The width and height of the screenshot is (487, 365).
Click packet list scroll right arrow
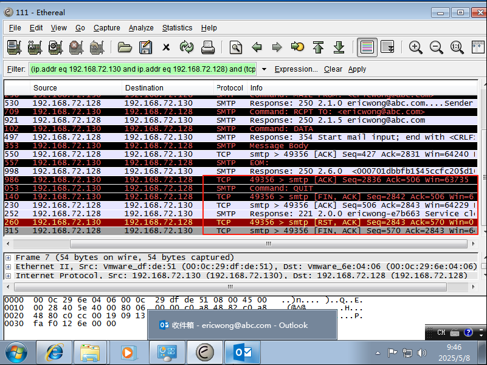click(x=474, y=244)
